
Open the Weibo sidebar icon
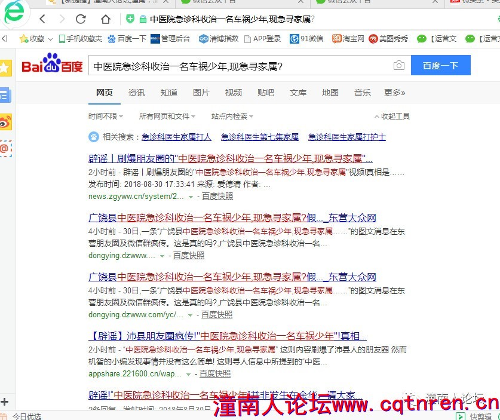[x=5, y=122]
